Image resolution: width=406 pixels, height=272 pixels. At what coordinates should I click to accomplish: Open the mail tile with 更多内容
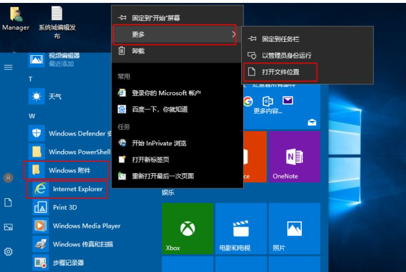282,106
